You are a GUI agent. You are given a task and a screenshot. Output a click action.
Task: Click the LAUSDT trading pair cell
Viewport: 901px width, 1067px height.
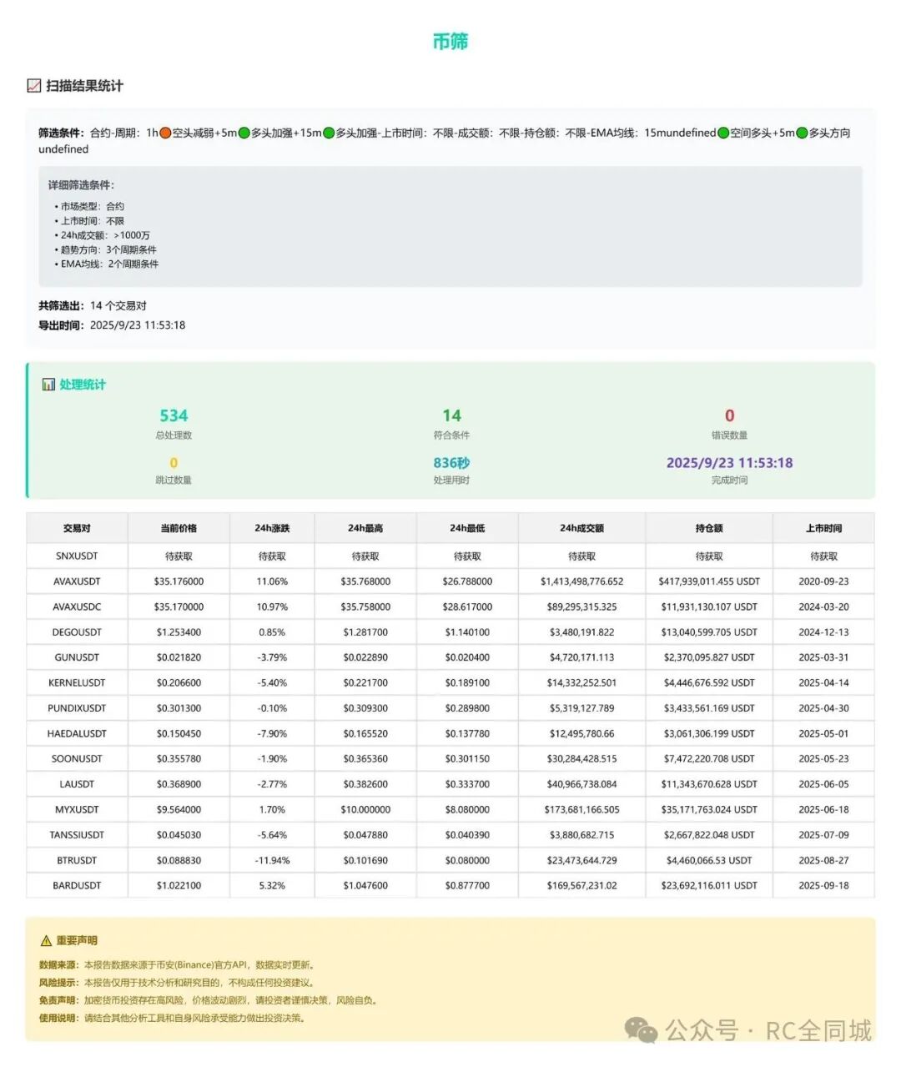77,784
